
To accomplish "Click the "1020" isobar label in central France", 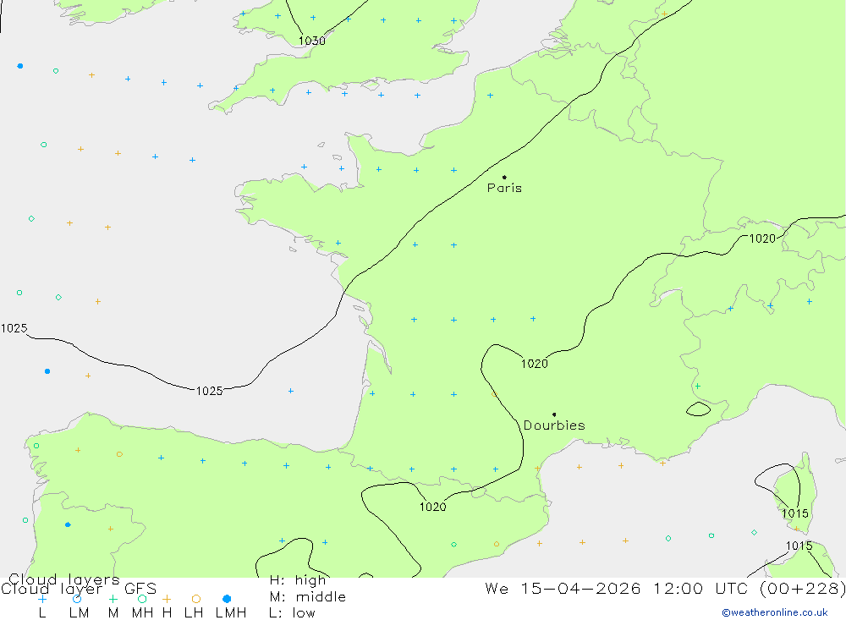I will 535,364.
